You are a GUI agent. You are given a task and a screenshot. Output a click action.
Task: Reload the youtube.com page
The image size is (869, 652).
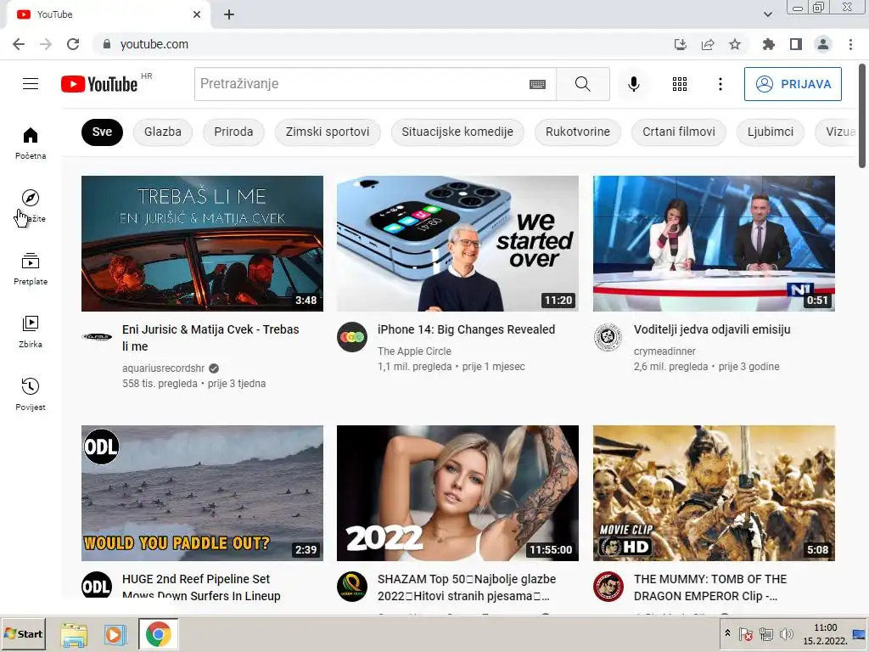coord(73,44)
